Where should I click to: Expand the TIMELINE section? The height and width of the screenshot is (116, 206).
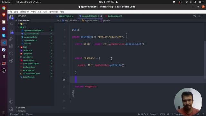point(21,111)
